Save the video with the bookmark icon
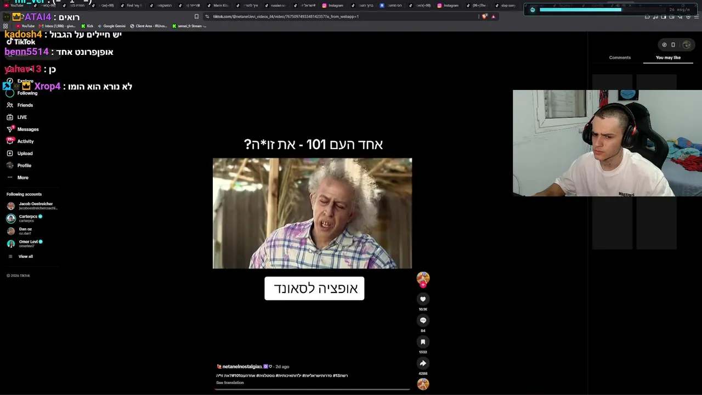Image resolution: width=702 pixels, height=395 pixels. [423, 342]
